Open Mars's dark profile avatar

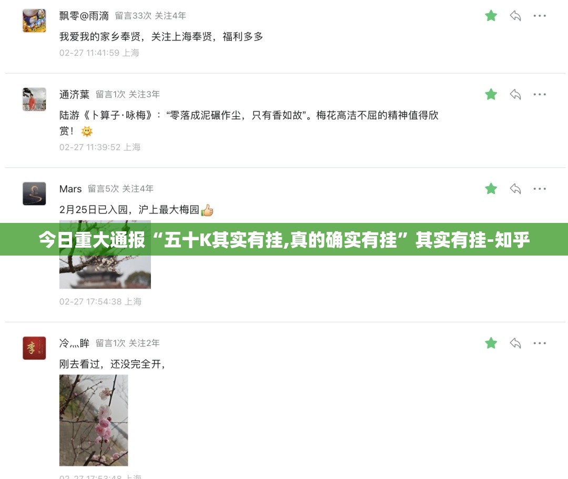click(x=34, y=193)
